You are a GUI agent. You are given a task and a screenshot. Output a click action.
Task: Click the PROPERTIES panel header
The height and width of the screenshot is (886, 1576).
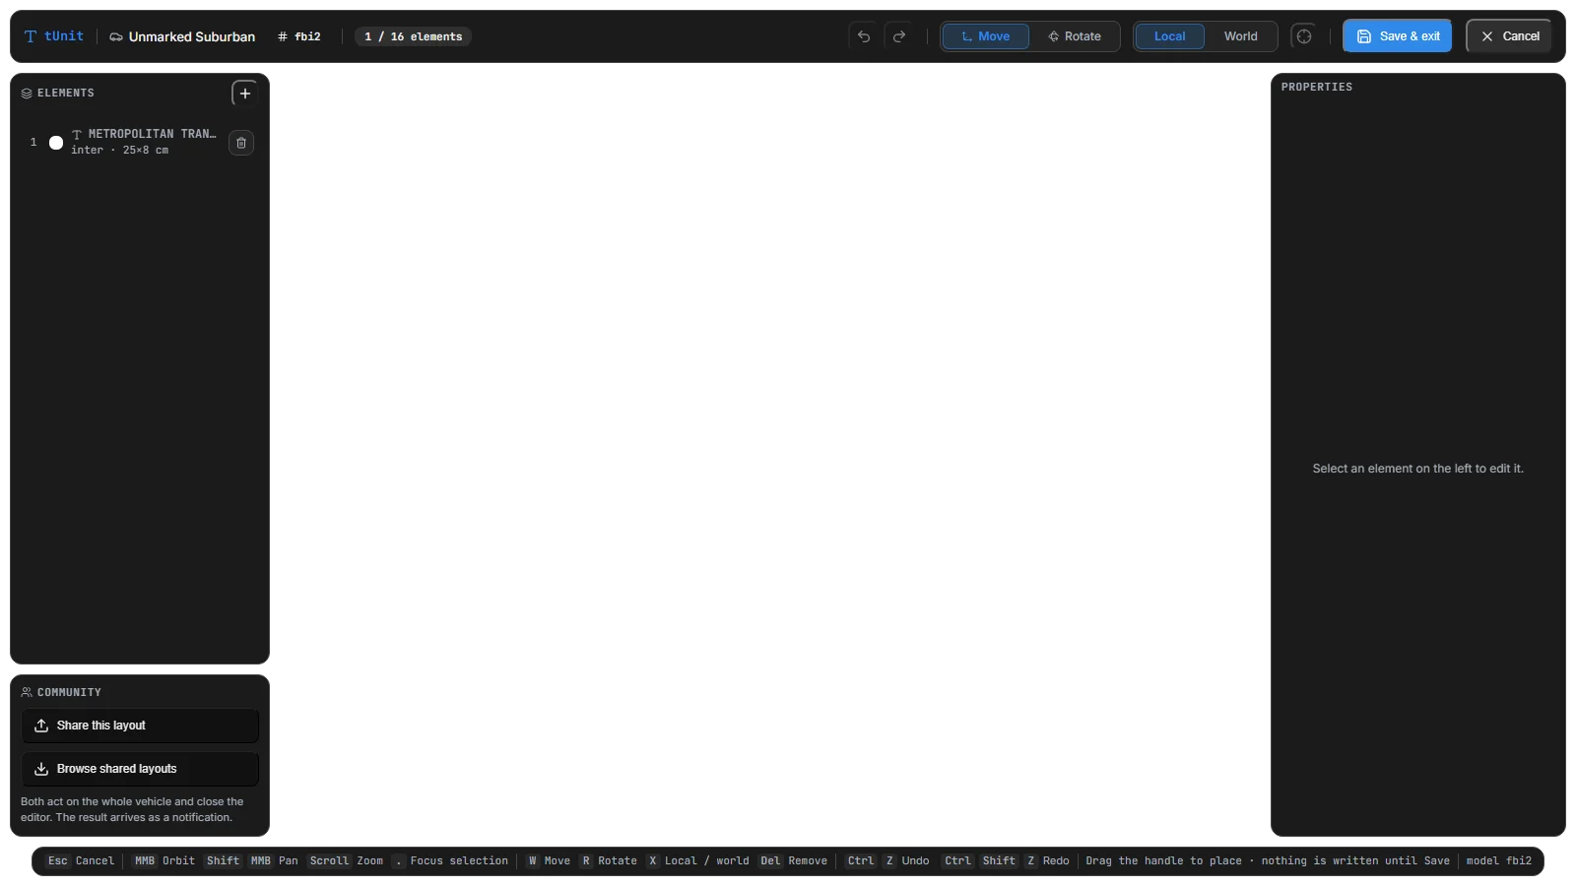point(1317,88)
